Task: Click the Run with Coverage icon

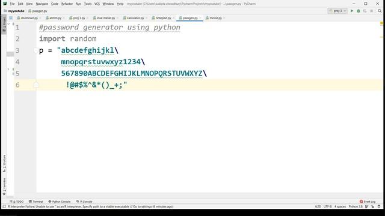Action: pyautogui.click(x=365, y=11)
